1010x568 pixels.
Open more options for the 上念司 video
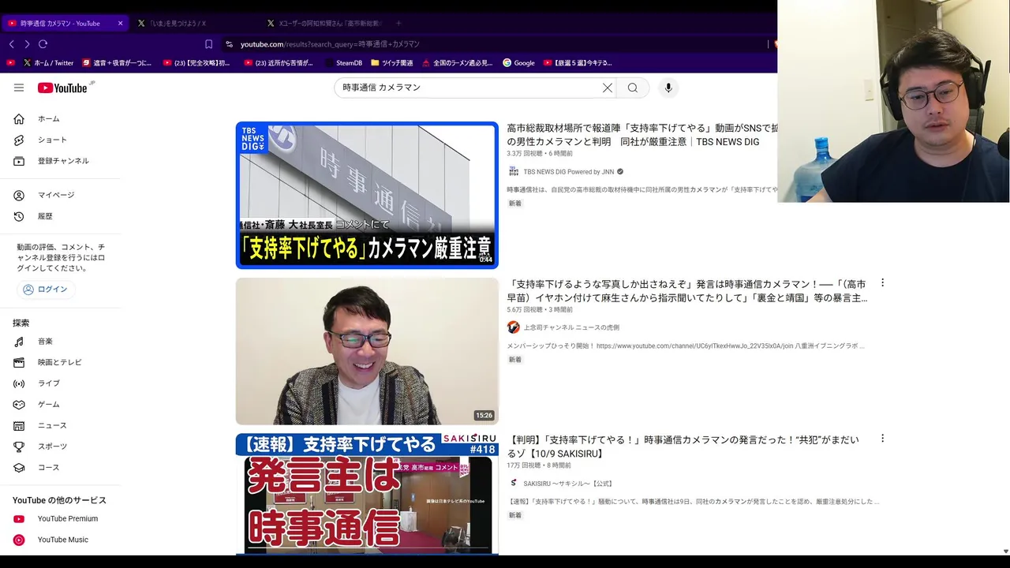click(882, 282)
